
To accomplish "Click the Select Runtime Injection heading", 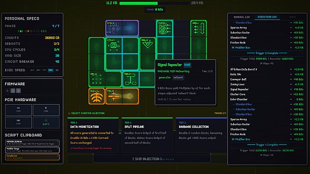I will (86, 113).
